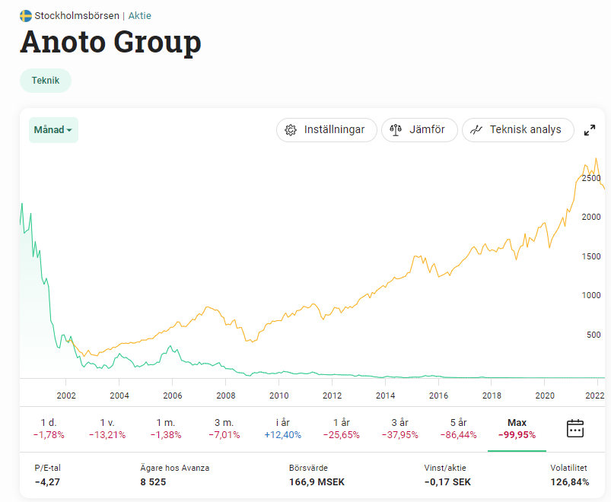
Task: Click the fullscreen expand chart icon
Action: point(590,130)
